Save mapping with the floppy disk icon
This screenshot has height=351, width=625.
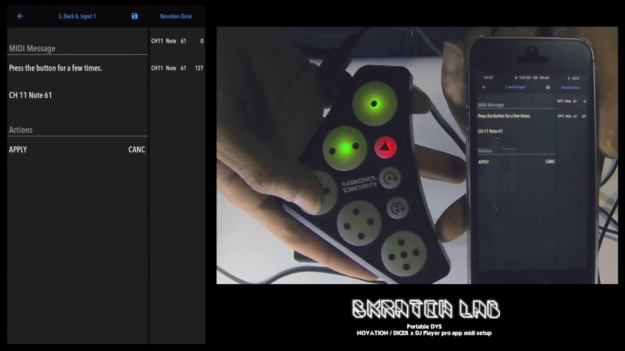135,16
